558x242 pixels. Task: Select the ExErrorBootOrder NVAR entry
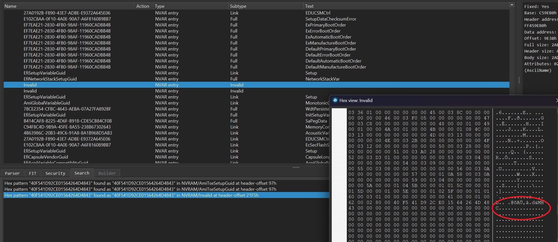[x=323, y=31]
